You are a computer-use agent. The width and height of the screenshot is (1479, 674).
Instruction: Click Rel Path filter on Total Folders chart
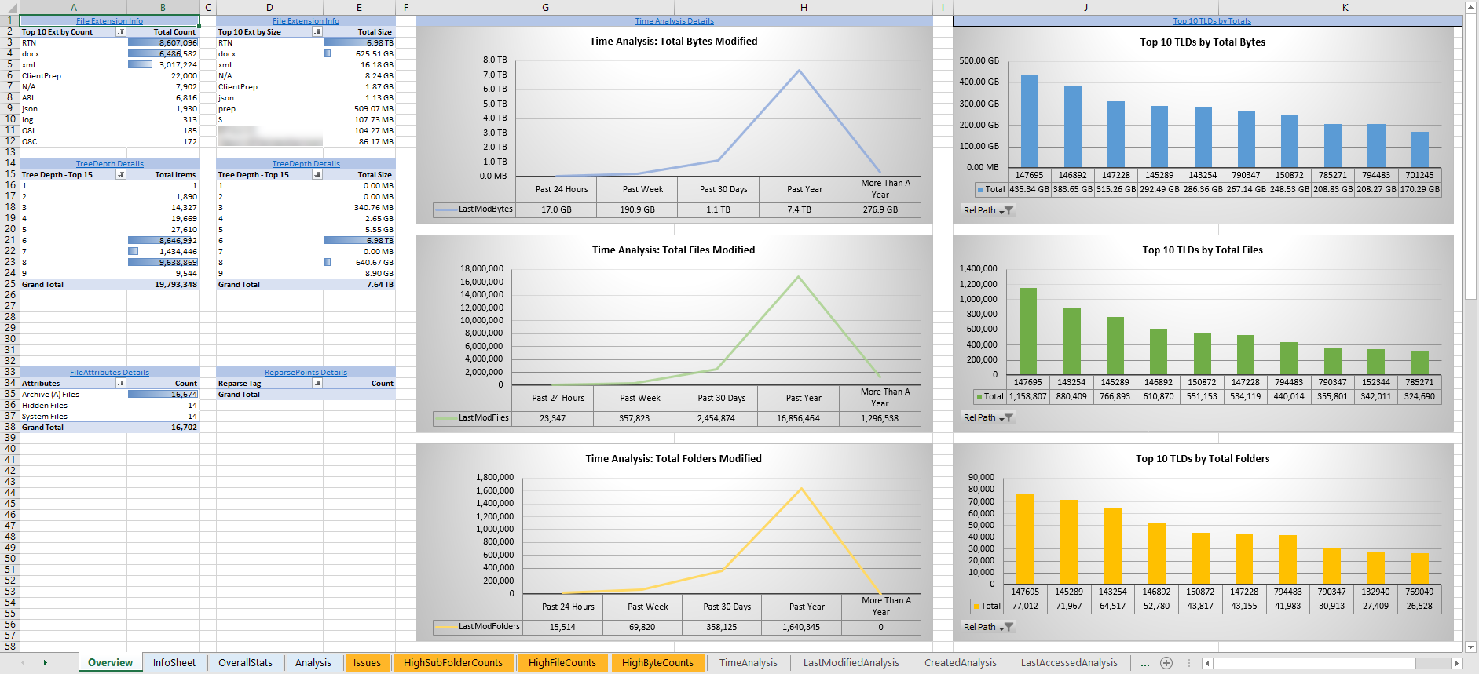coord(988,627)
